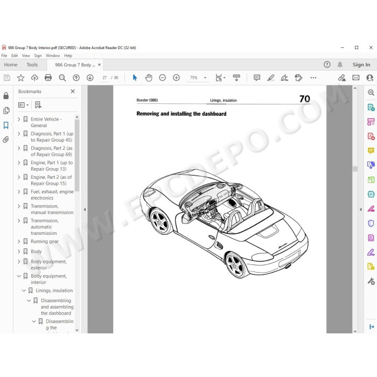Screen dimensions: 377x377
Task: Expand the Body bookmark
Action: [x=19, y=252]
